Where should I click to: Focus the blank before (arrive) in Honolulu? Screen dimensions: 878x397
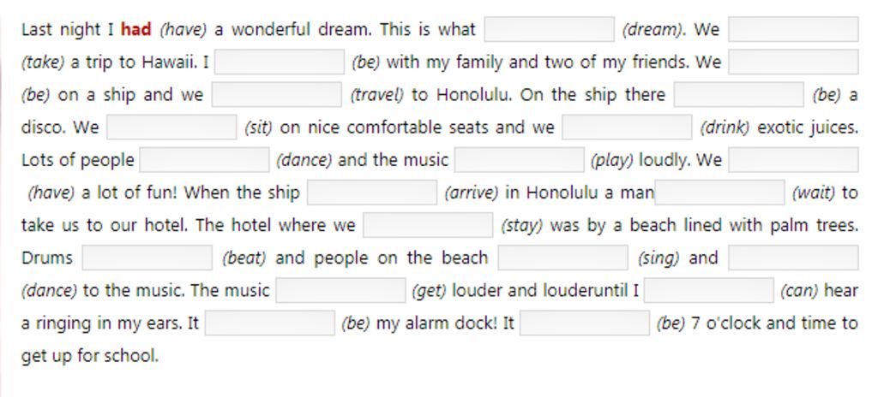(372, 193)
